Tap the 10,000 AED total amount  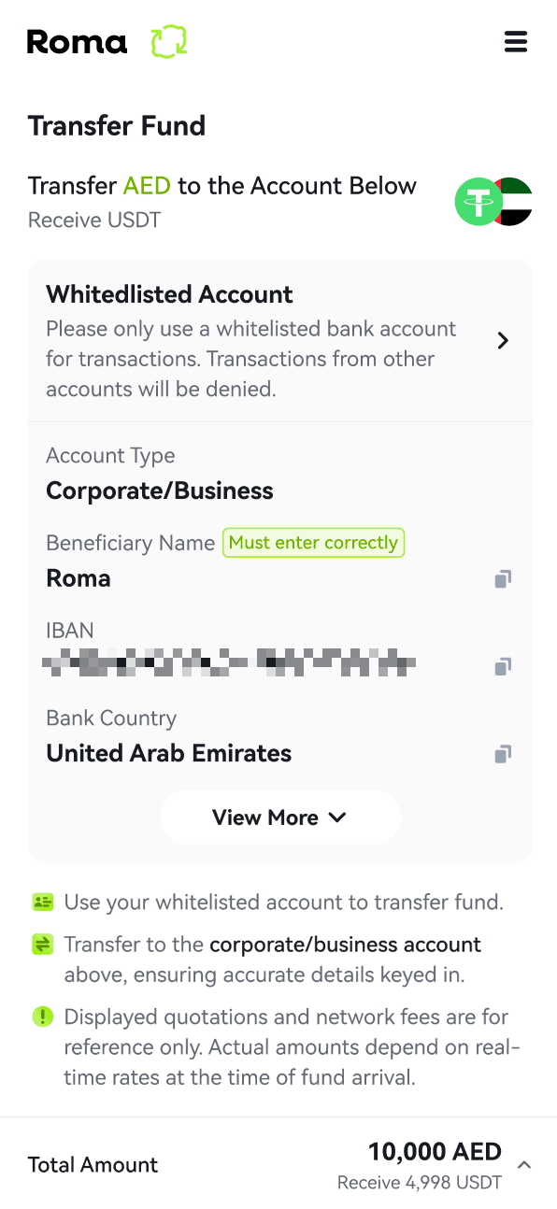click(435, 1151)
